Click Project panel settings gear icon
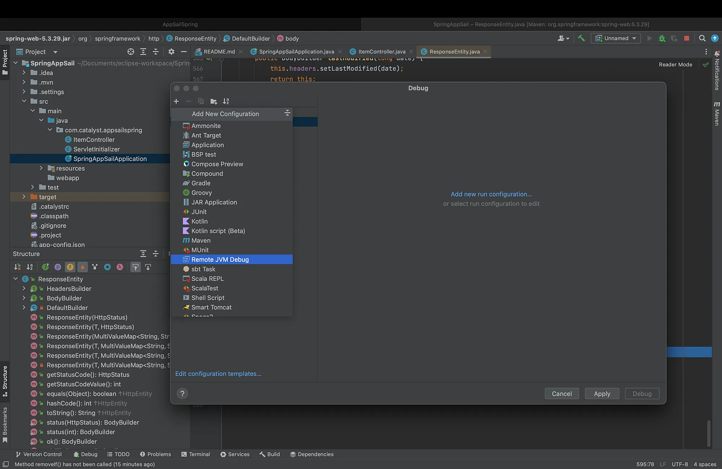The width and height of the screenshot is (722, 469). pos(171,52)
